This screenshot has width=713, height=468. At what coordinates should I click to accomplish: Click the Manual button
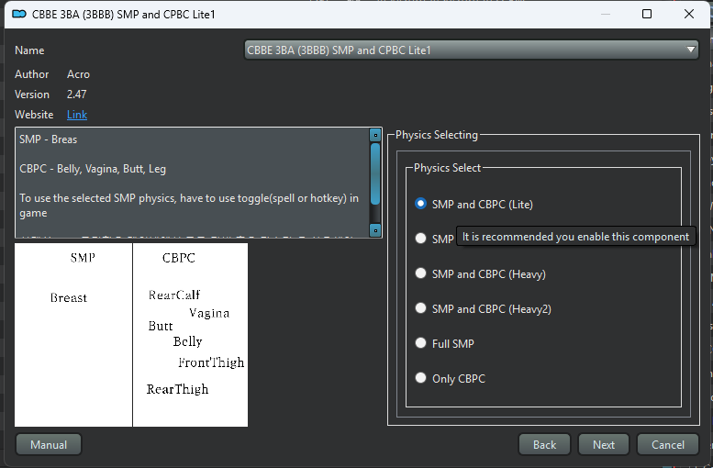coord(49,444)
